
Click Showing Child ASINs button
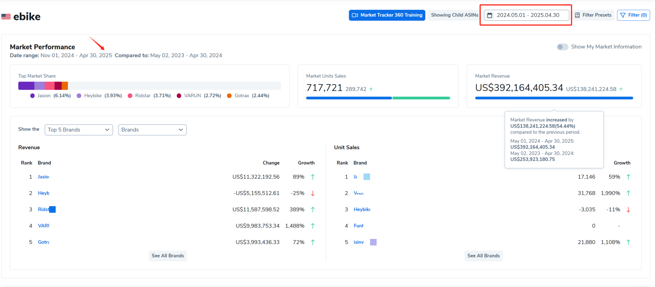(x=454, y=15)
